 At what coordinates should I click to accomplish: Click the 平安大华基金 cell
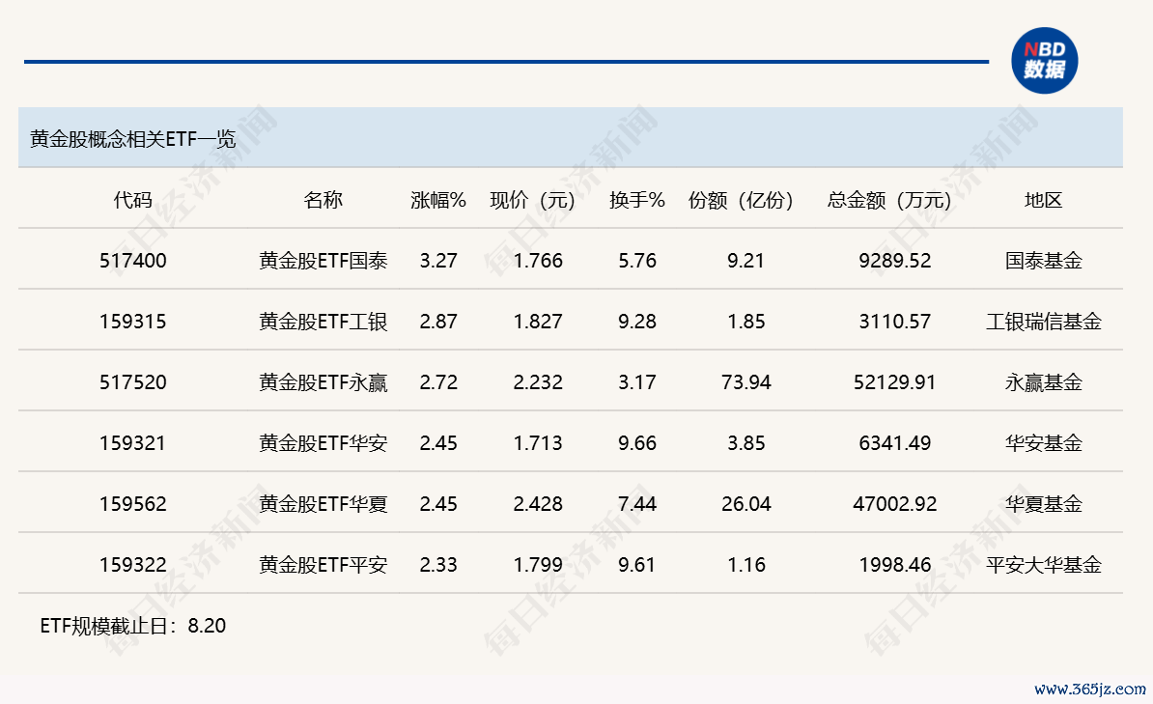point(1044,565)
